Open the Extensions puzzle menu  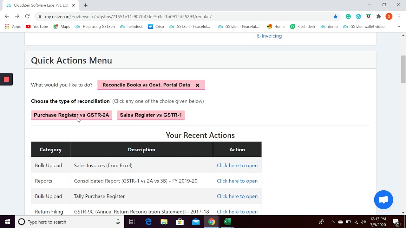379,16
